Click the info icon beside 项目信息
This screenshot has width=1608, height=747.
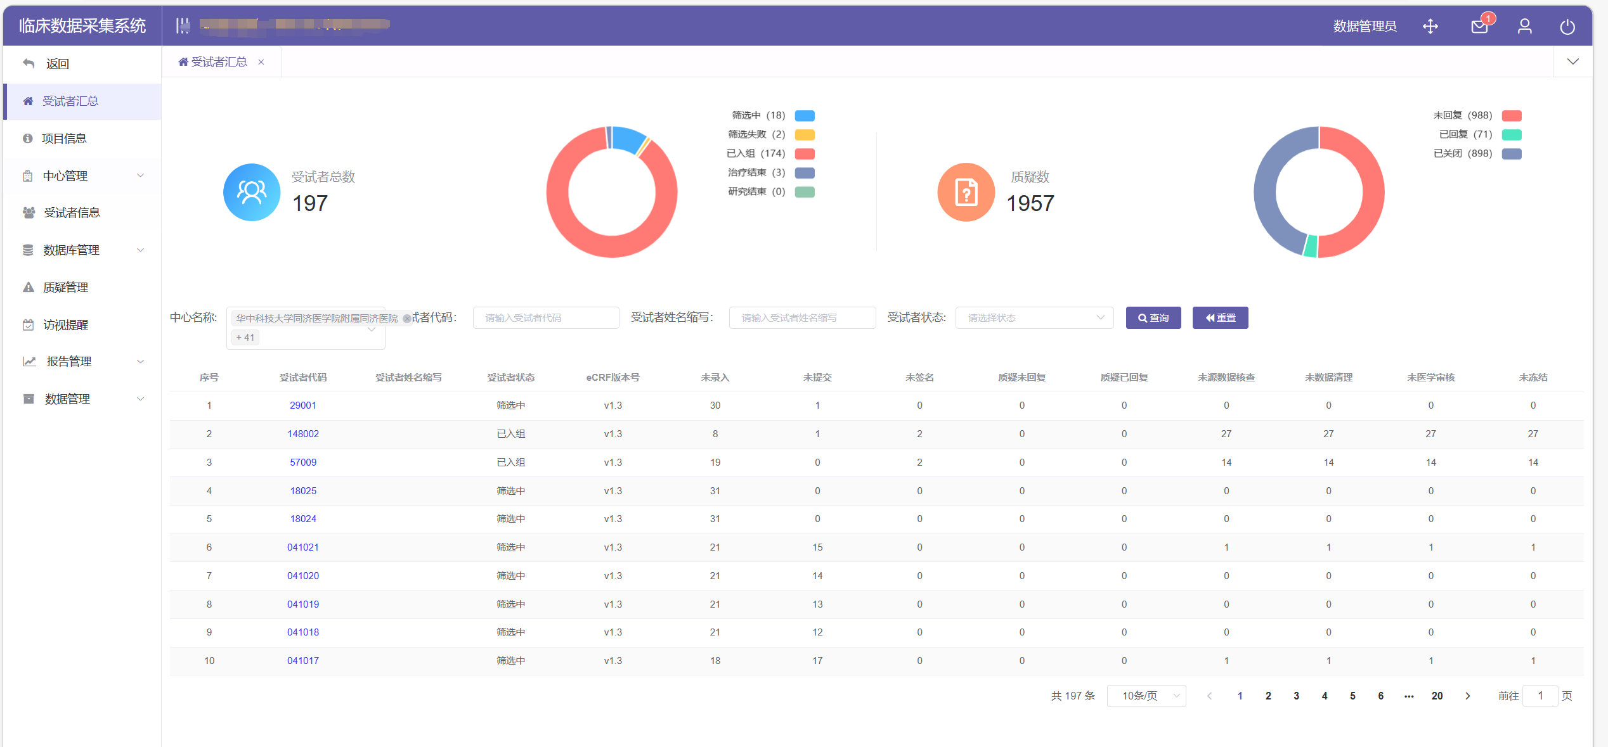pyautogui.click(x=28, y=138)
